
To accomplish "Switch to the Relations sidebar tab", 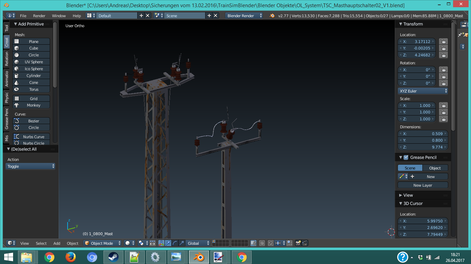I will (7, 59).
